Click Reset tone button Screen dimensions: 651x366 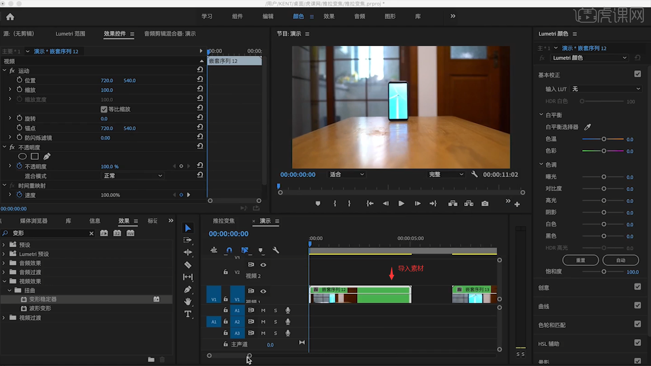[580, 260]
